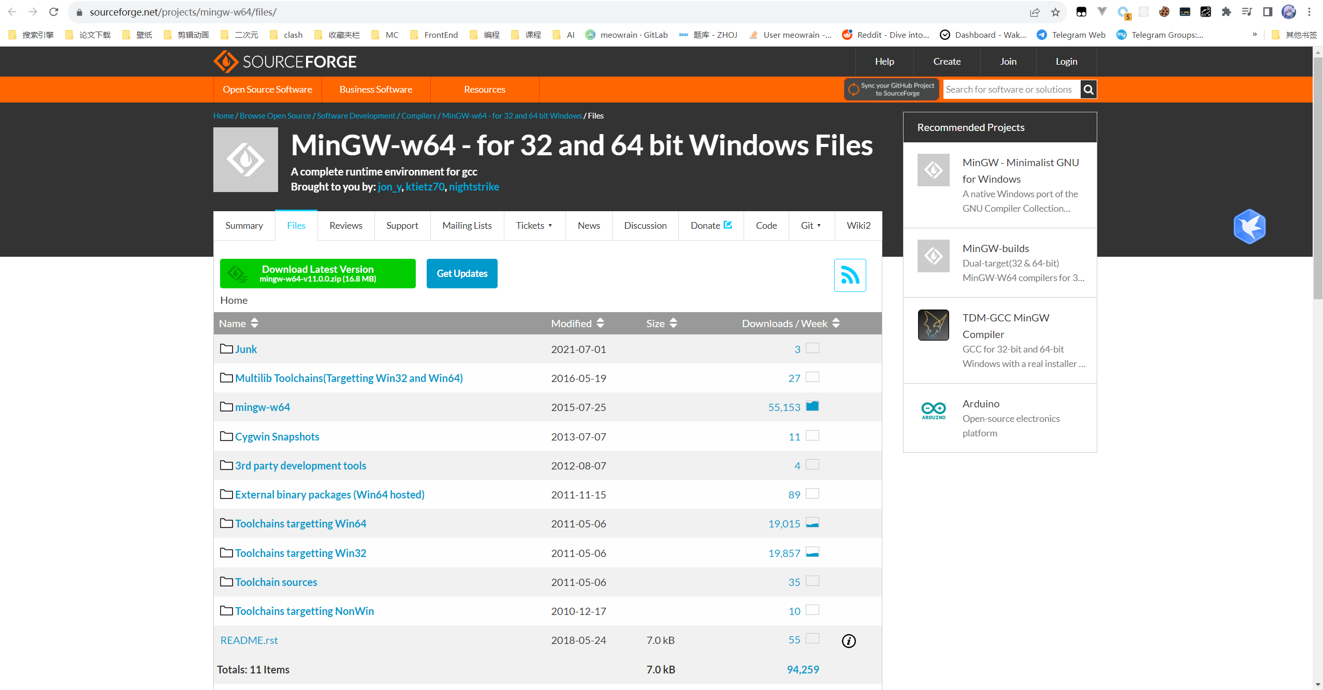Click README.rst info icon
The height and width of the screenshot is (690, 1323).
(849, 641)
